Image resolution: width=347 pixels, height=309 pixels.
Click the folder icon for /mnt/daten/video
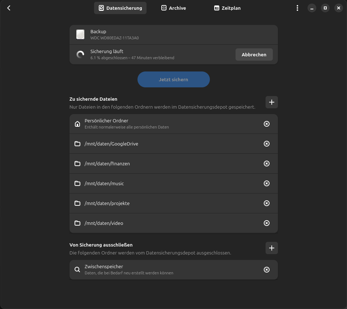tap(77, 223)
